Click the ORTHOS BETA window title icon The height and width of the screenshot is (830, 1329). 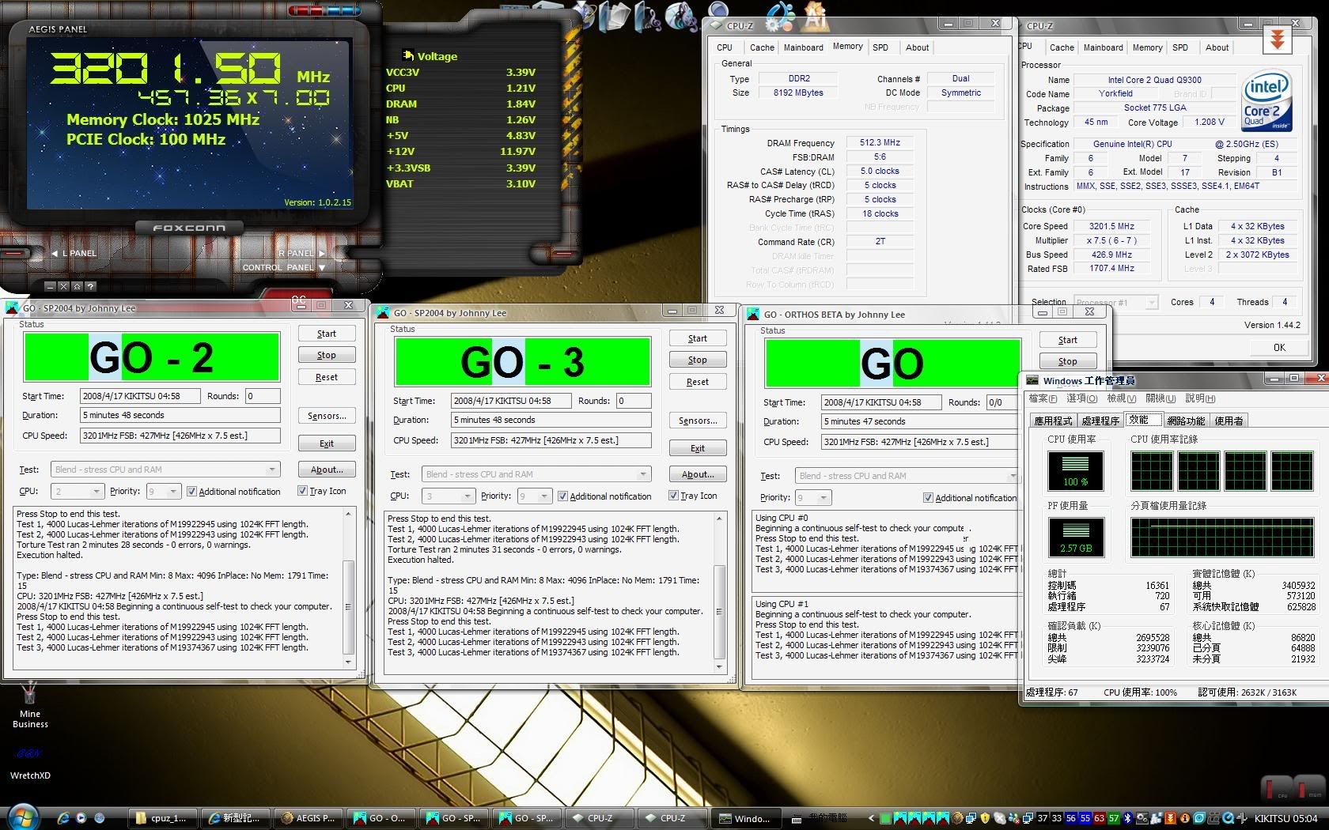coord(753,314)
